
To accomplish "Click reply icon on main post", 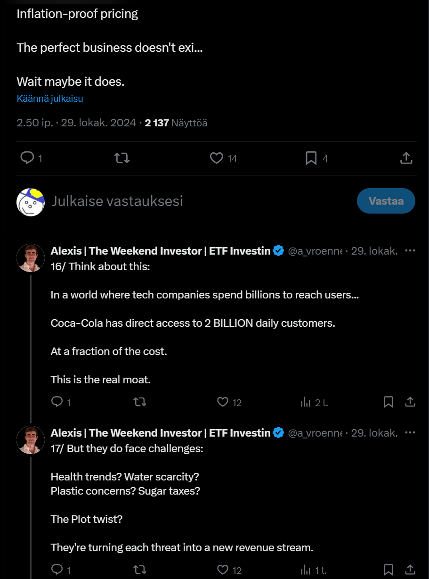I will point(28,158).
